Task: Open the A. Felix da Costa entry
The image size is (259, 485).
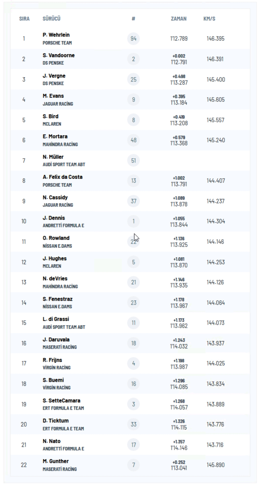Action: pyautogui.click(x=62, y=177)
